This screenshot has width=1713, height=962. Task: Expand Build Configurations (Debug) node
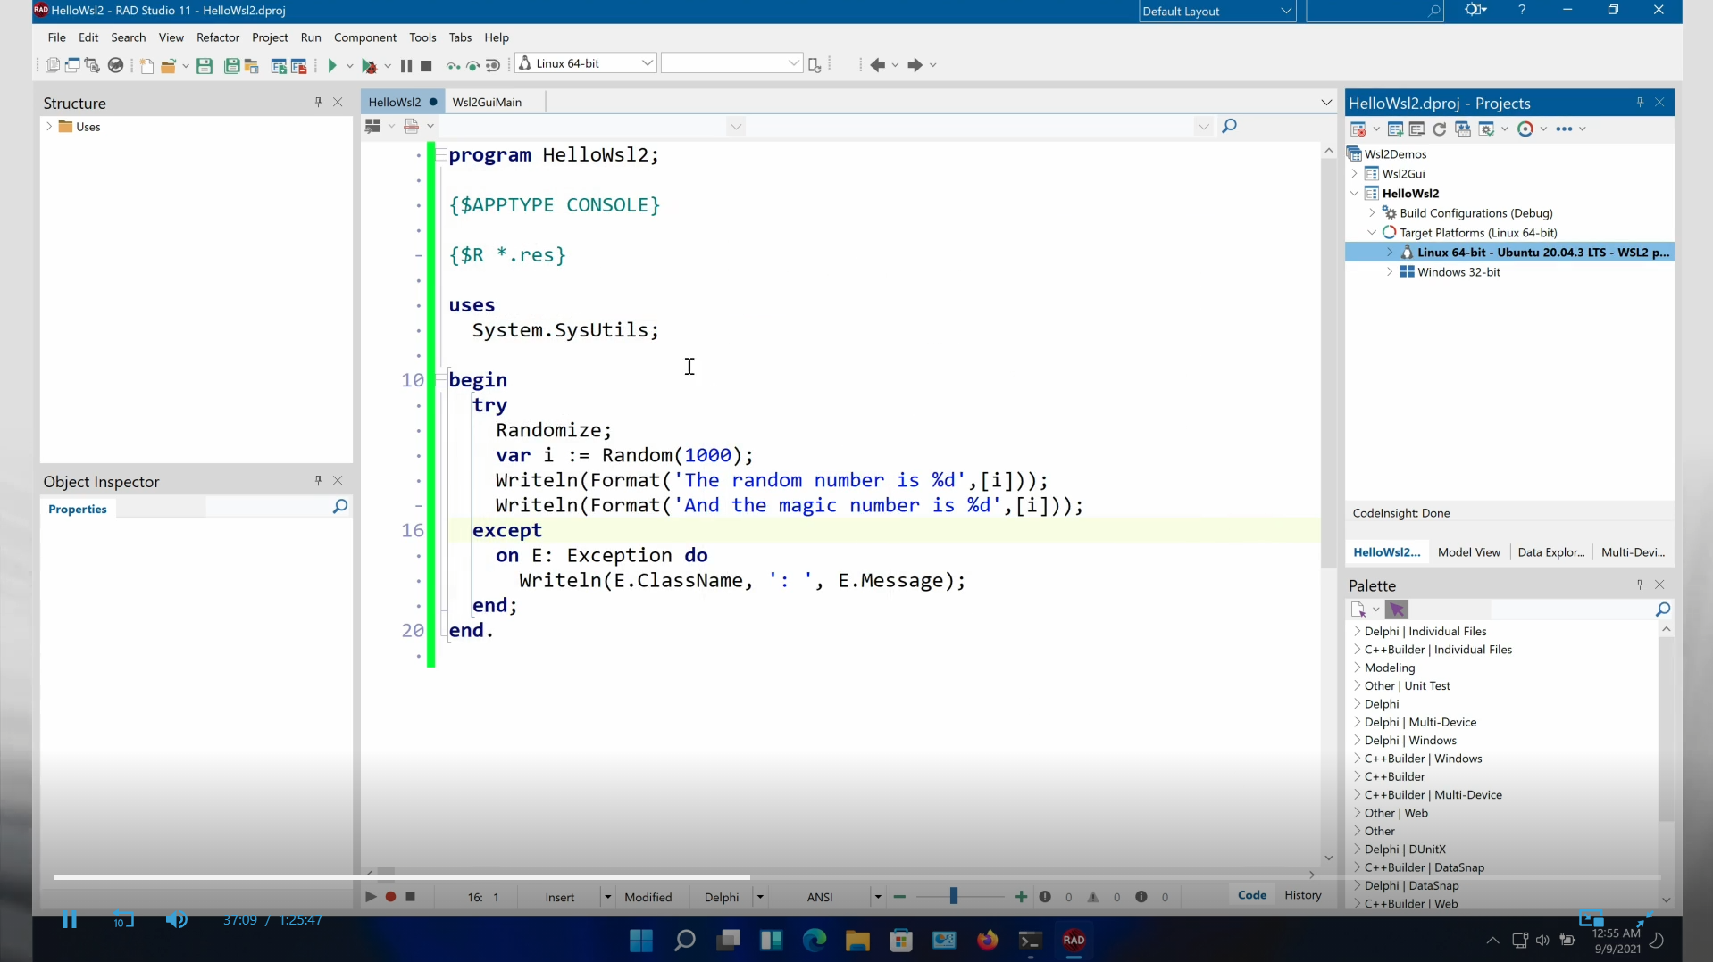coord(1373,213)
